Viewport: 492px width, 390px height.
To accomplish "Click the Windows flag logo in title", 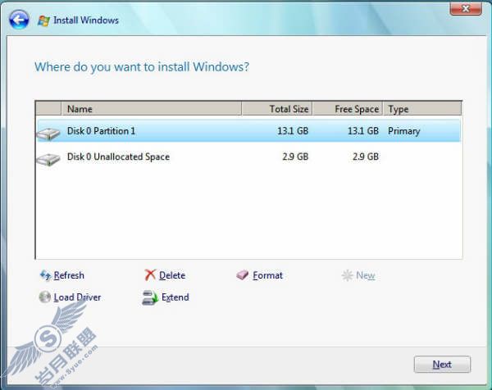I will tap(43, 20).
